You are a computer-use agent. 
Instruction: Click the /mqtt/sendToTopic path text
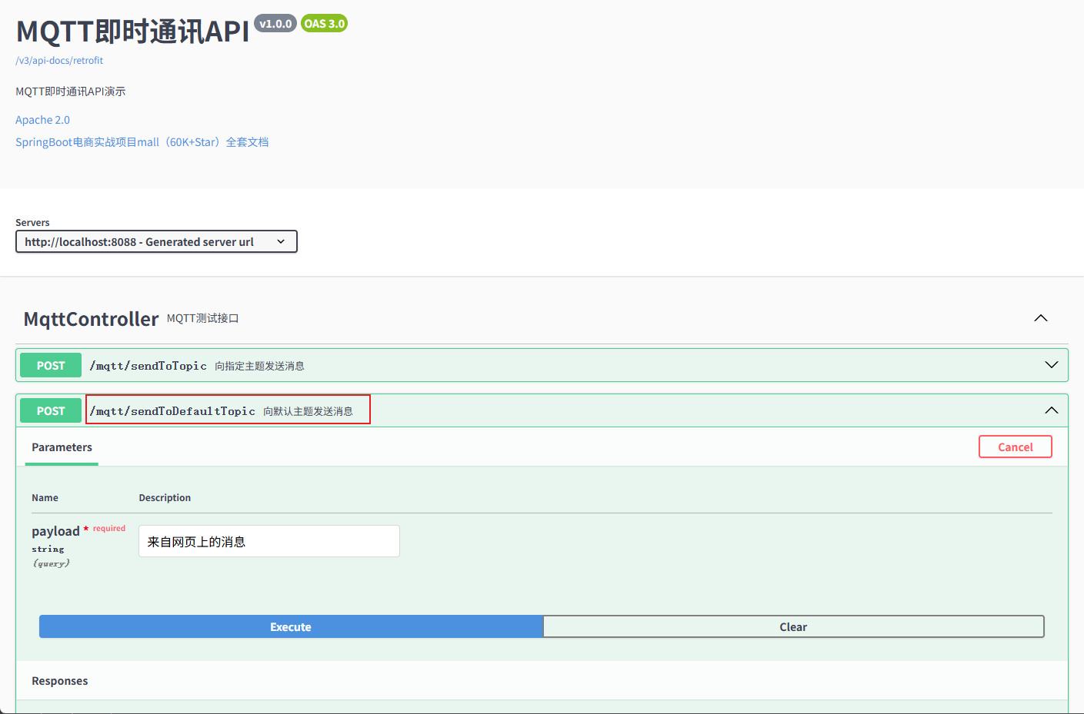point(148,366)
